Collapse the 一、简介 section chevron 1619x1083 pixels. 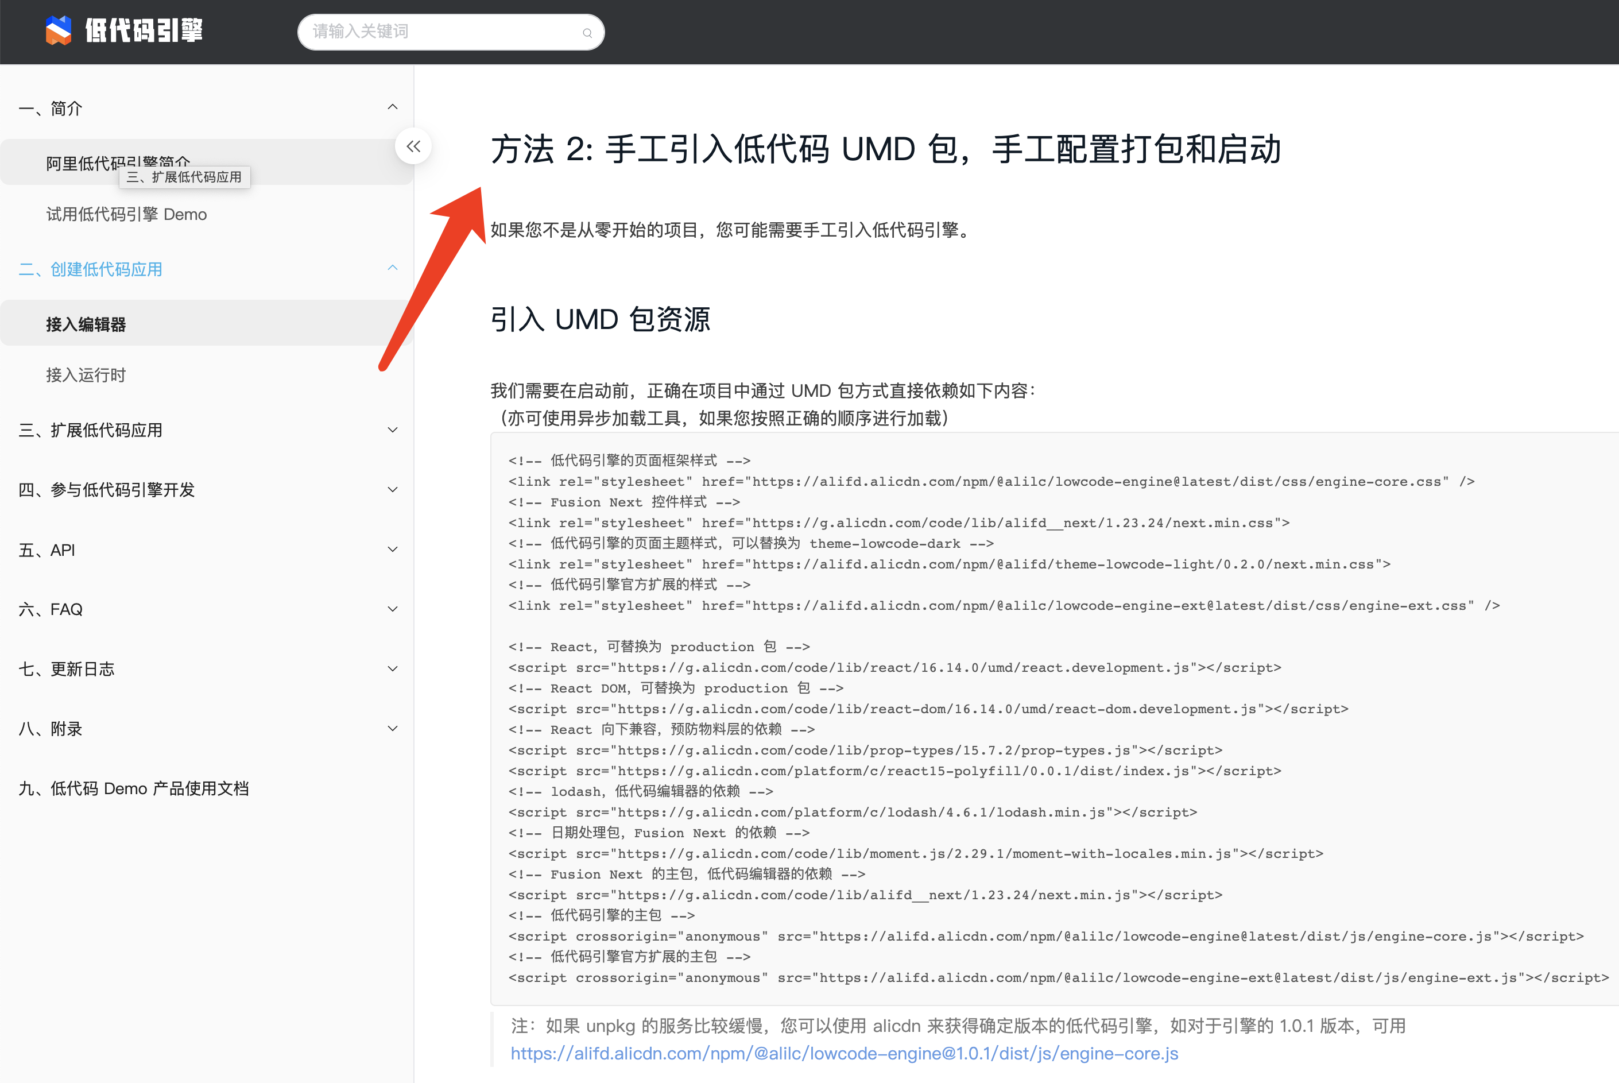[x=392, y=107]
